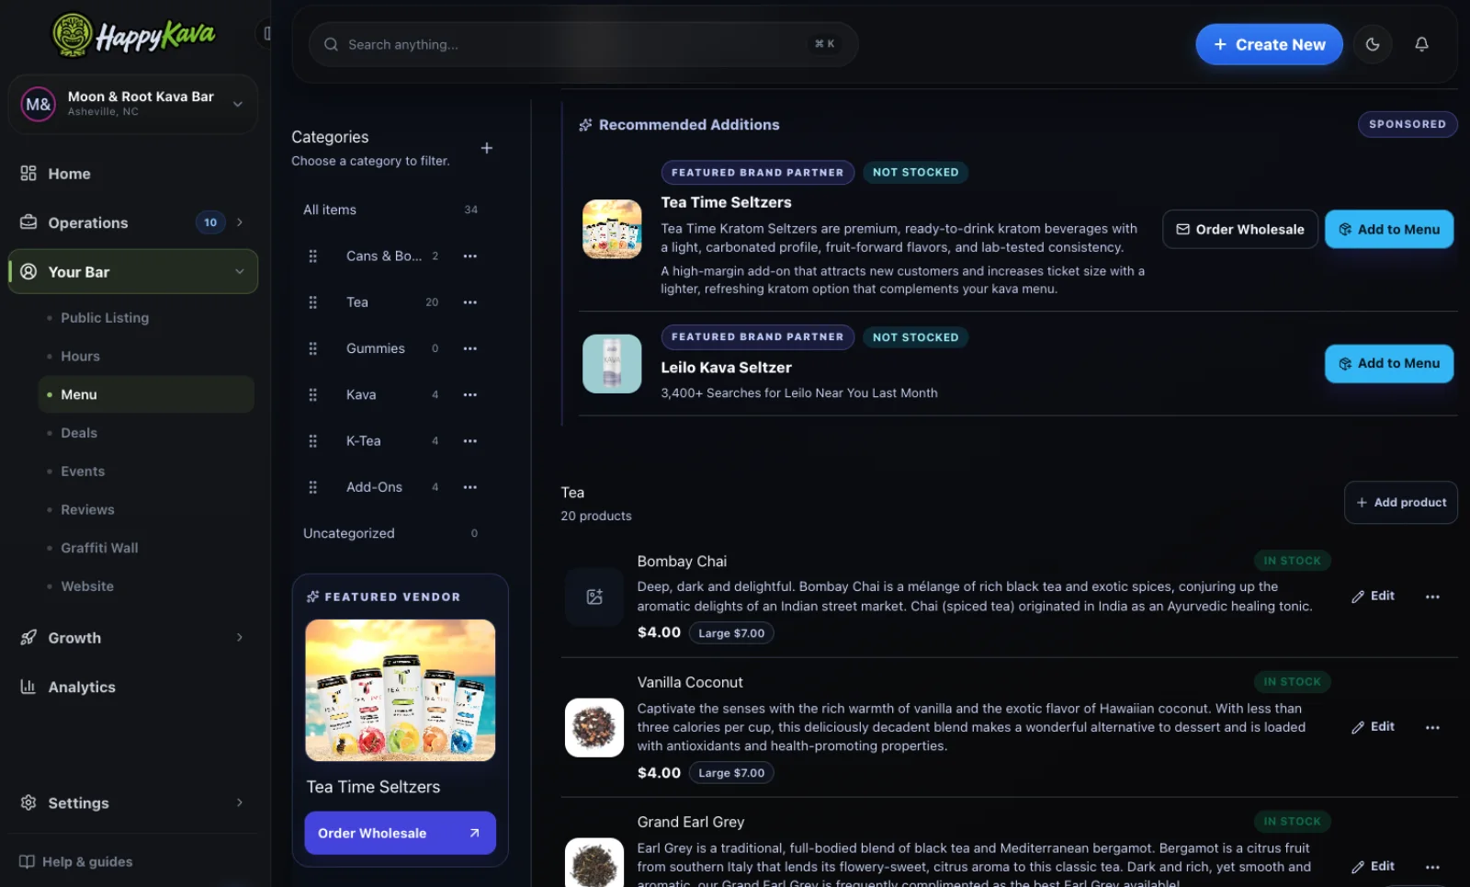Image resolution: width=1470 pixels, height=887 pixels.
Task: Expand the Operations section chevron
Action: [240, 222]
